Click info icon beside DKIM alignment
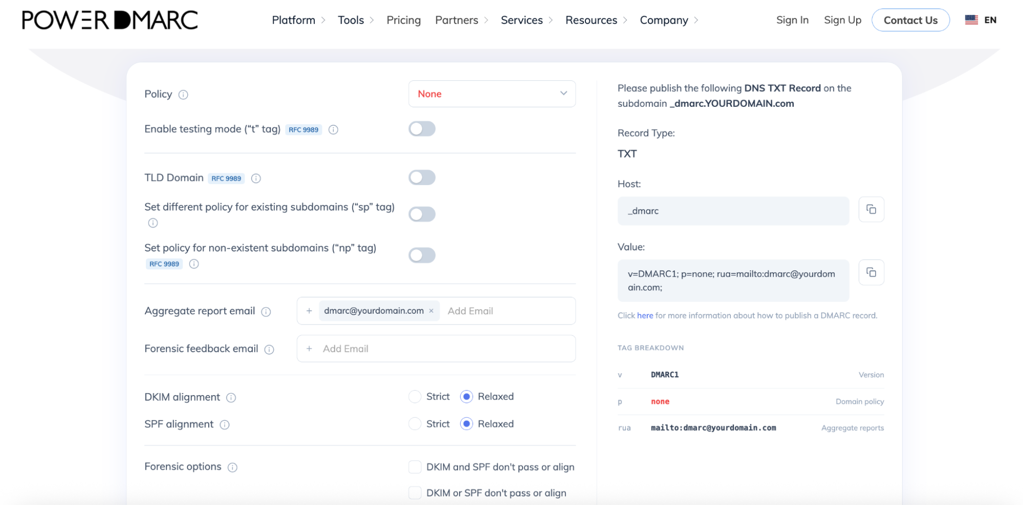 (231, 398)
